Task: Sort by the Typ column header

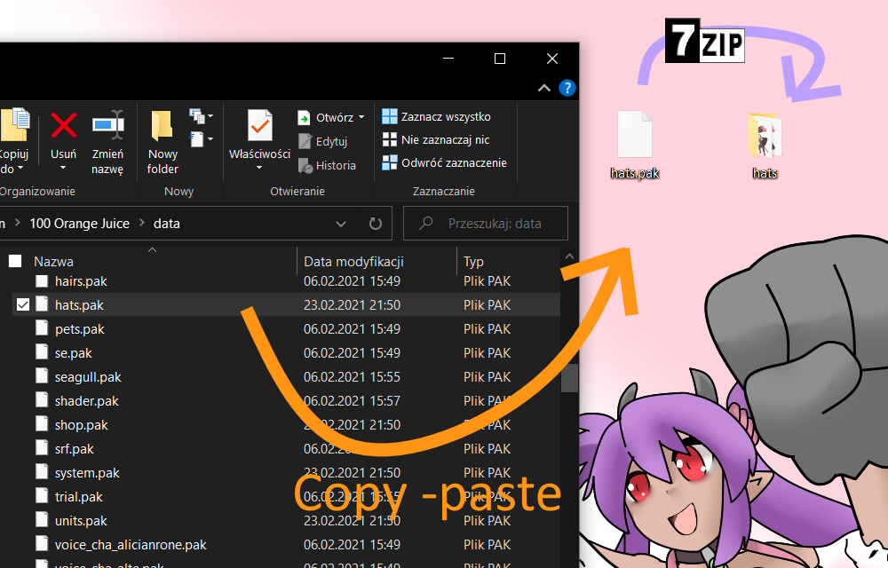Action: [473, 262]
